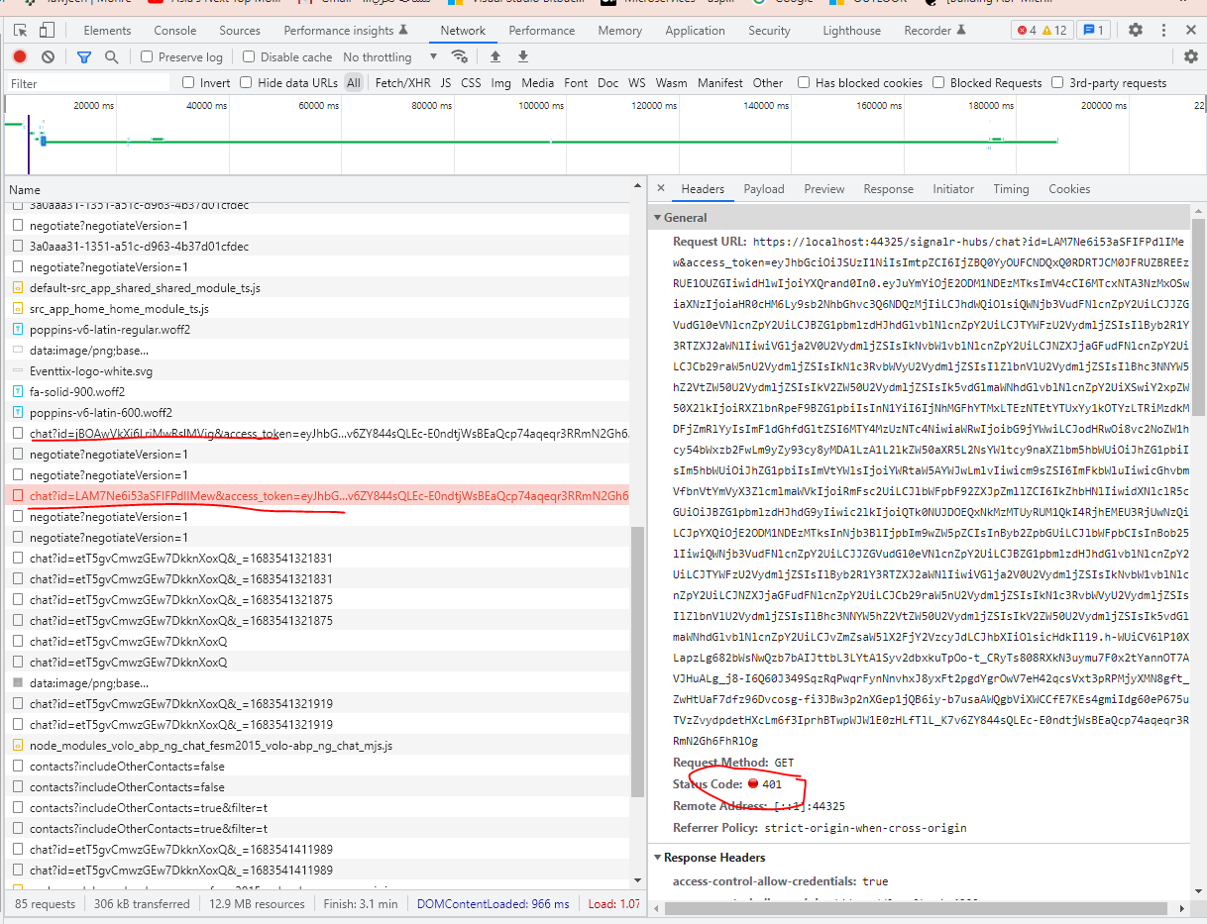Switch to the Console tab
The image size is (1207, 924).
[x=174, y=31]
